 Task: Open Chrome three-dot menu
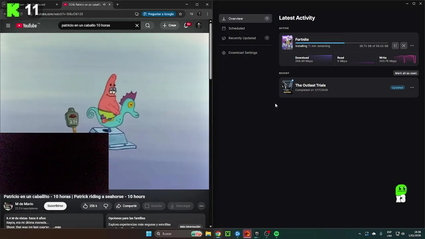207,14
